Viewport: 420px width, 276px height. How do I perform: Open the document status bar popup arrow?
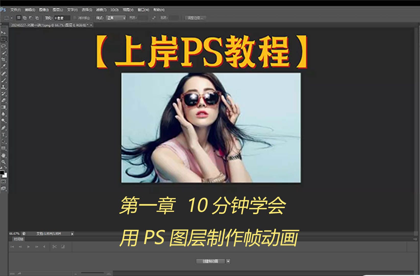tap(72, 233)
